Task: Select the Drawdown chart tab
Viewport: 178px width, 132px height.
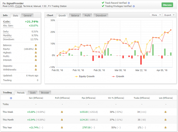Action: pyautogui.click(x=101, y=16)
